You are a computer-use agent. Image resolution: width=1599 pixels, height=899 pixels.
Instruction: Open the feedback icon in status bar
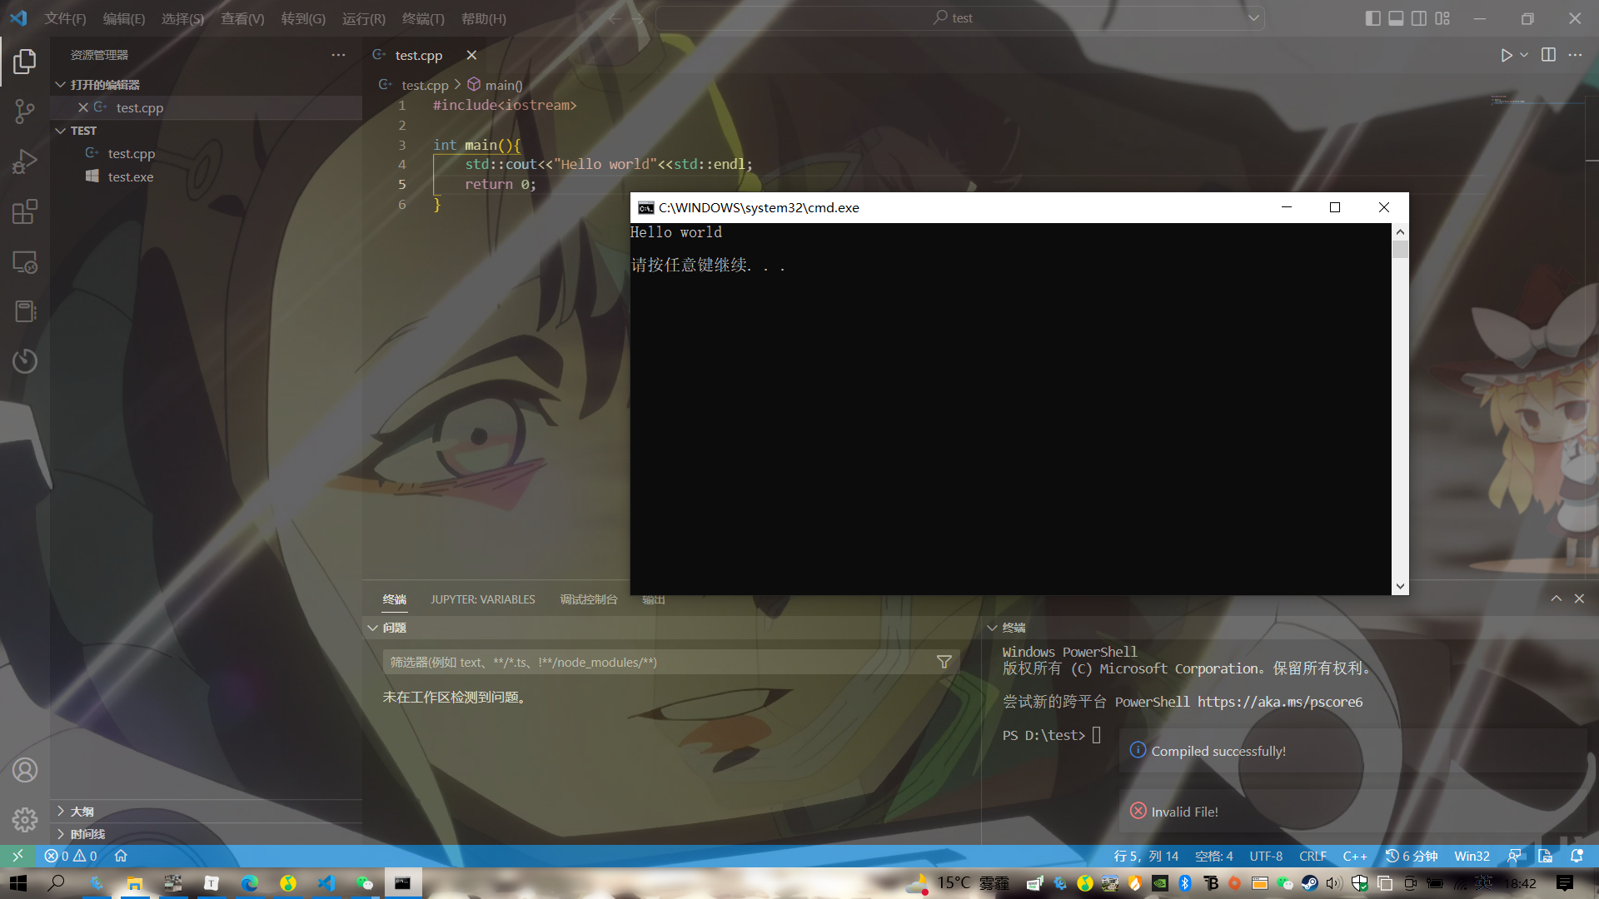1515,856
